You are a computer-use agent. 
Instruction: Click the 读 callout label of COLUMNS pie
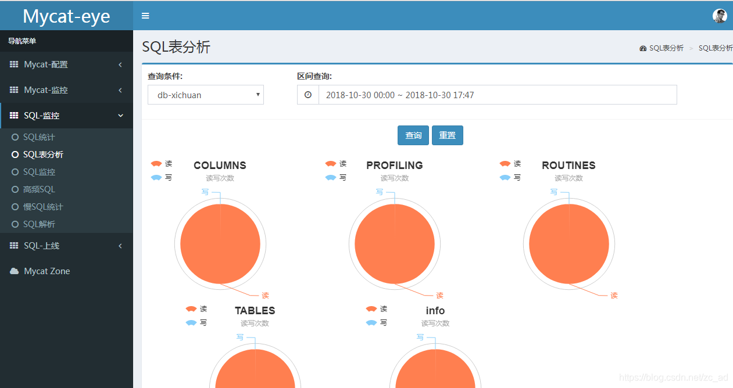point(265,296)
